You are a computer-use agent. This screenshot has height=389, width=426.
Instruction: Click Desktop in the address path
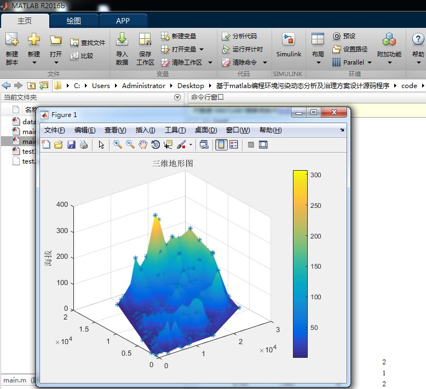pyautogui.click(x=191, y=86)
